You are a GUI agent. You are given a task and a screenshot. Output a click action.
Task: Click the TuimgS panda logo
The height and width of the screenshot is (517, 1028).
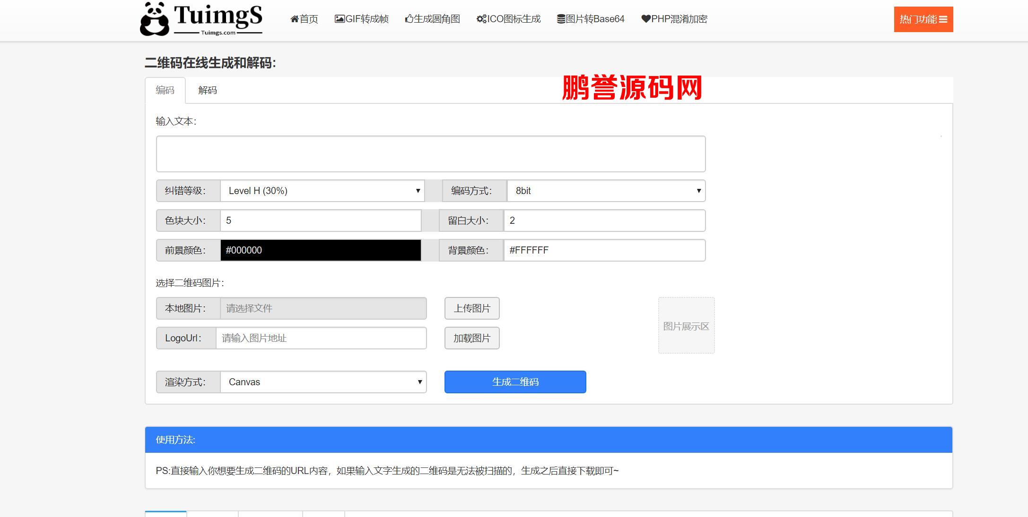pos(201,19)
